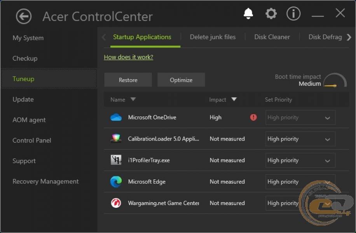Minimize the Acer ControlCenter window
This screenshot has width=356, height=233.
(318, 16)
